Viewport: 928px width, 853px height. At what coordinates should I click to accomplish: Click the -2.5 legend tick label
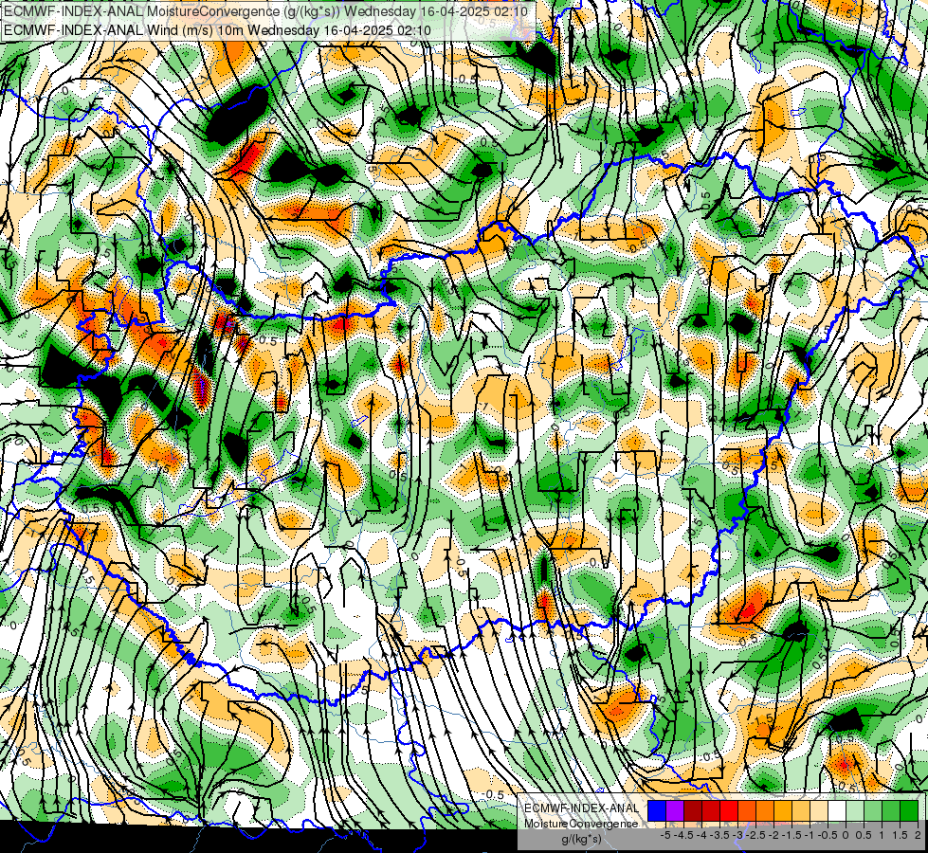[755, 835]
